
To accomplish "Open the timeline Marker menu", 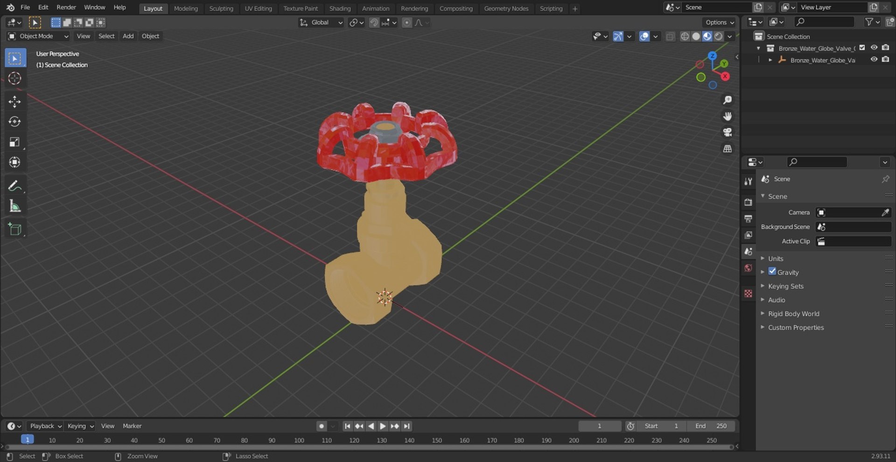I will point(132,426).
